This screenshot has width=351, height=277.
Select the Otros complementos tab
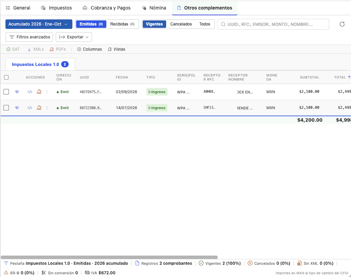(205, 8)
